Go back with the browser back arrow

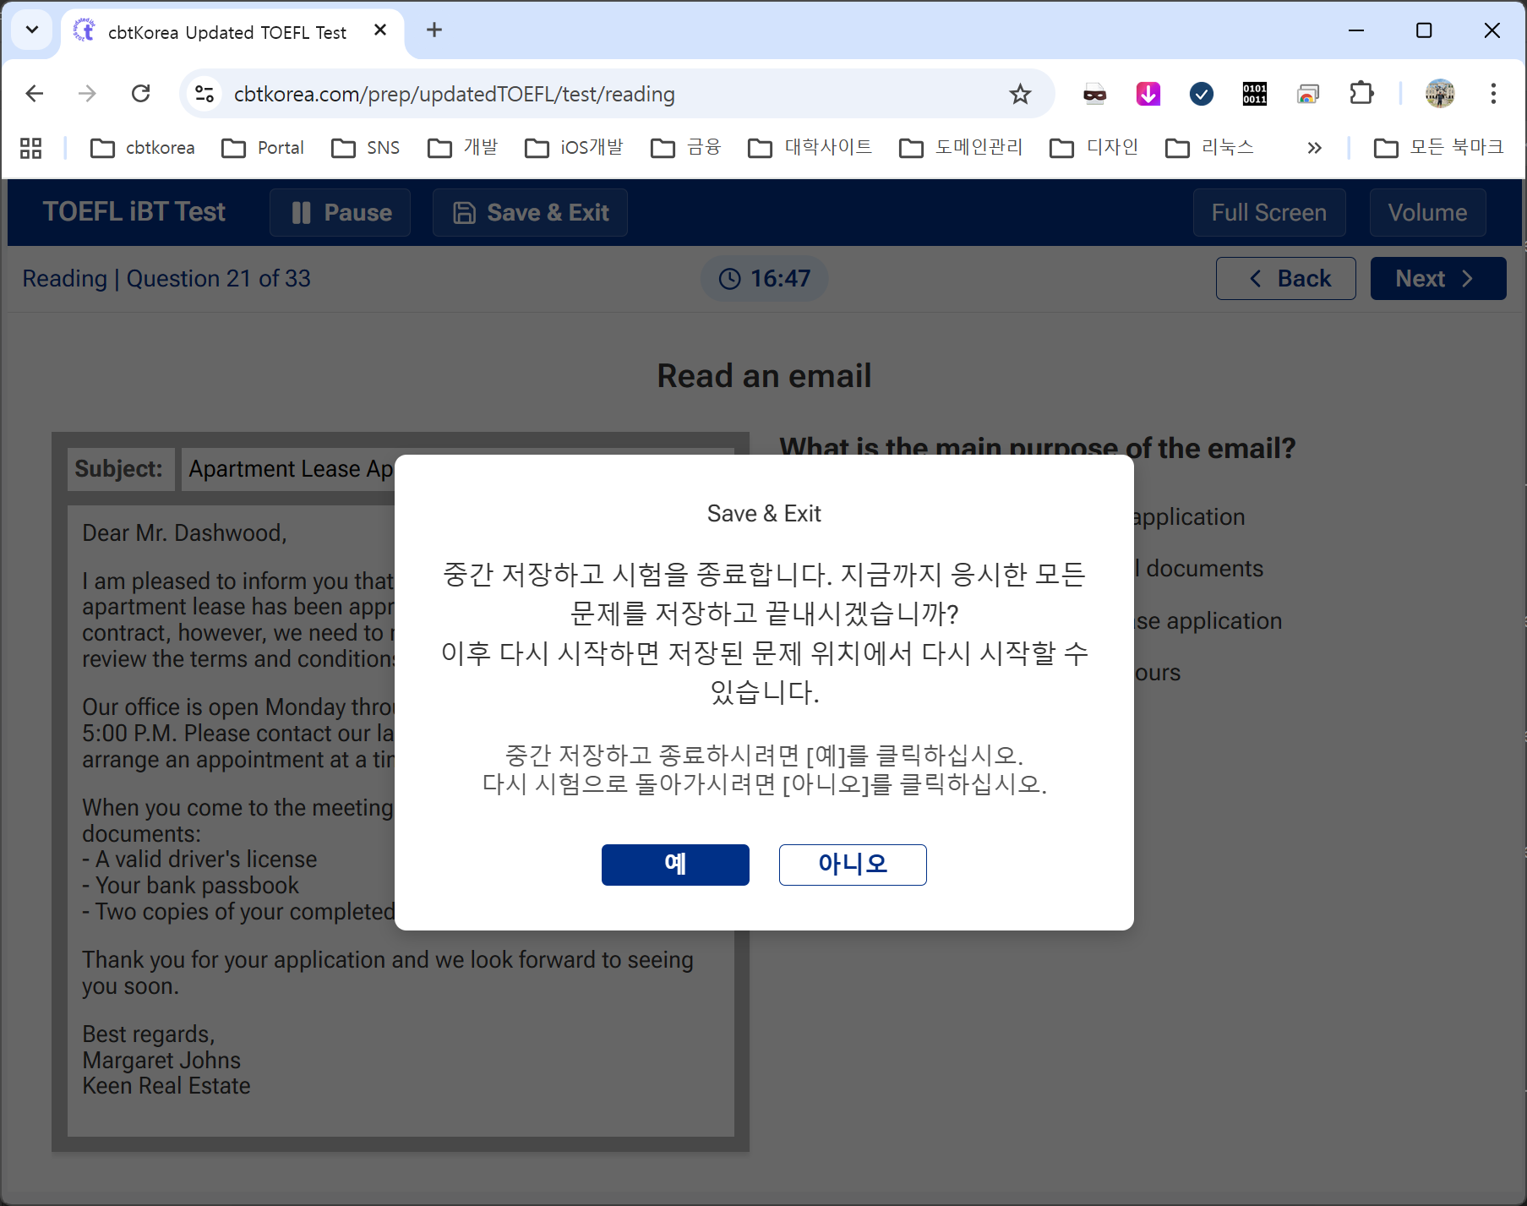[35, 94]
